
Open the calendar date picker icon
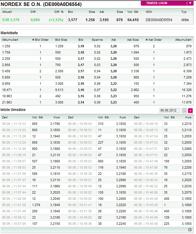[x=184, y=111]
